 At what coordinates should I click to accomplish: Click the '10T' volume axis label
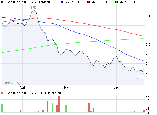click(148, 104)
